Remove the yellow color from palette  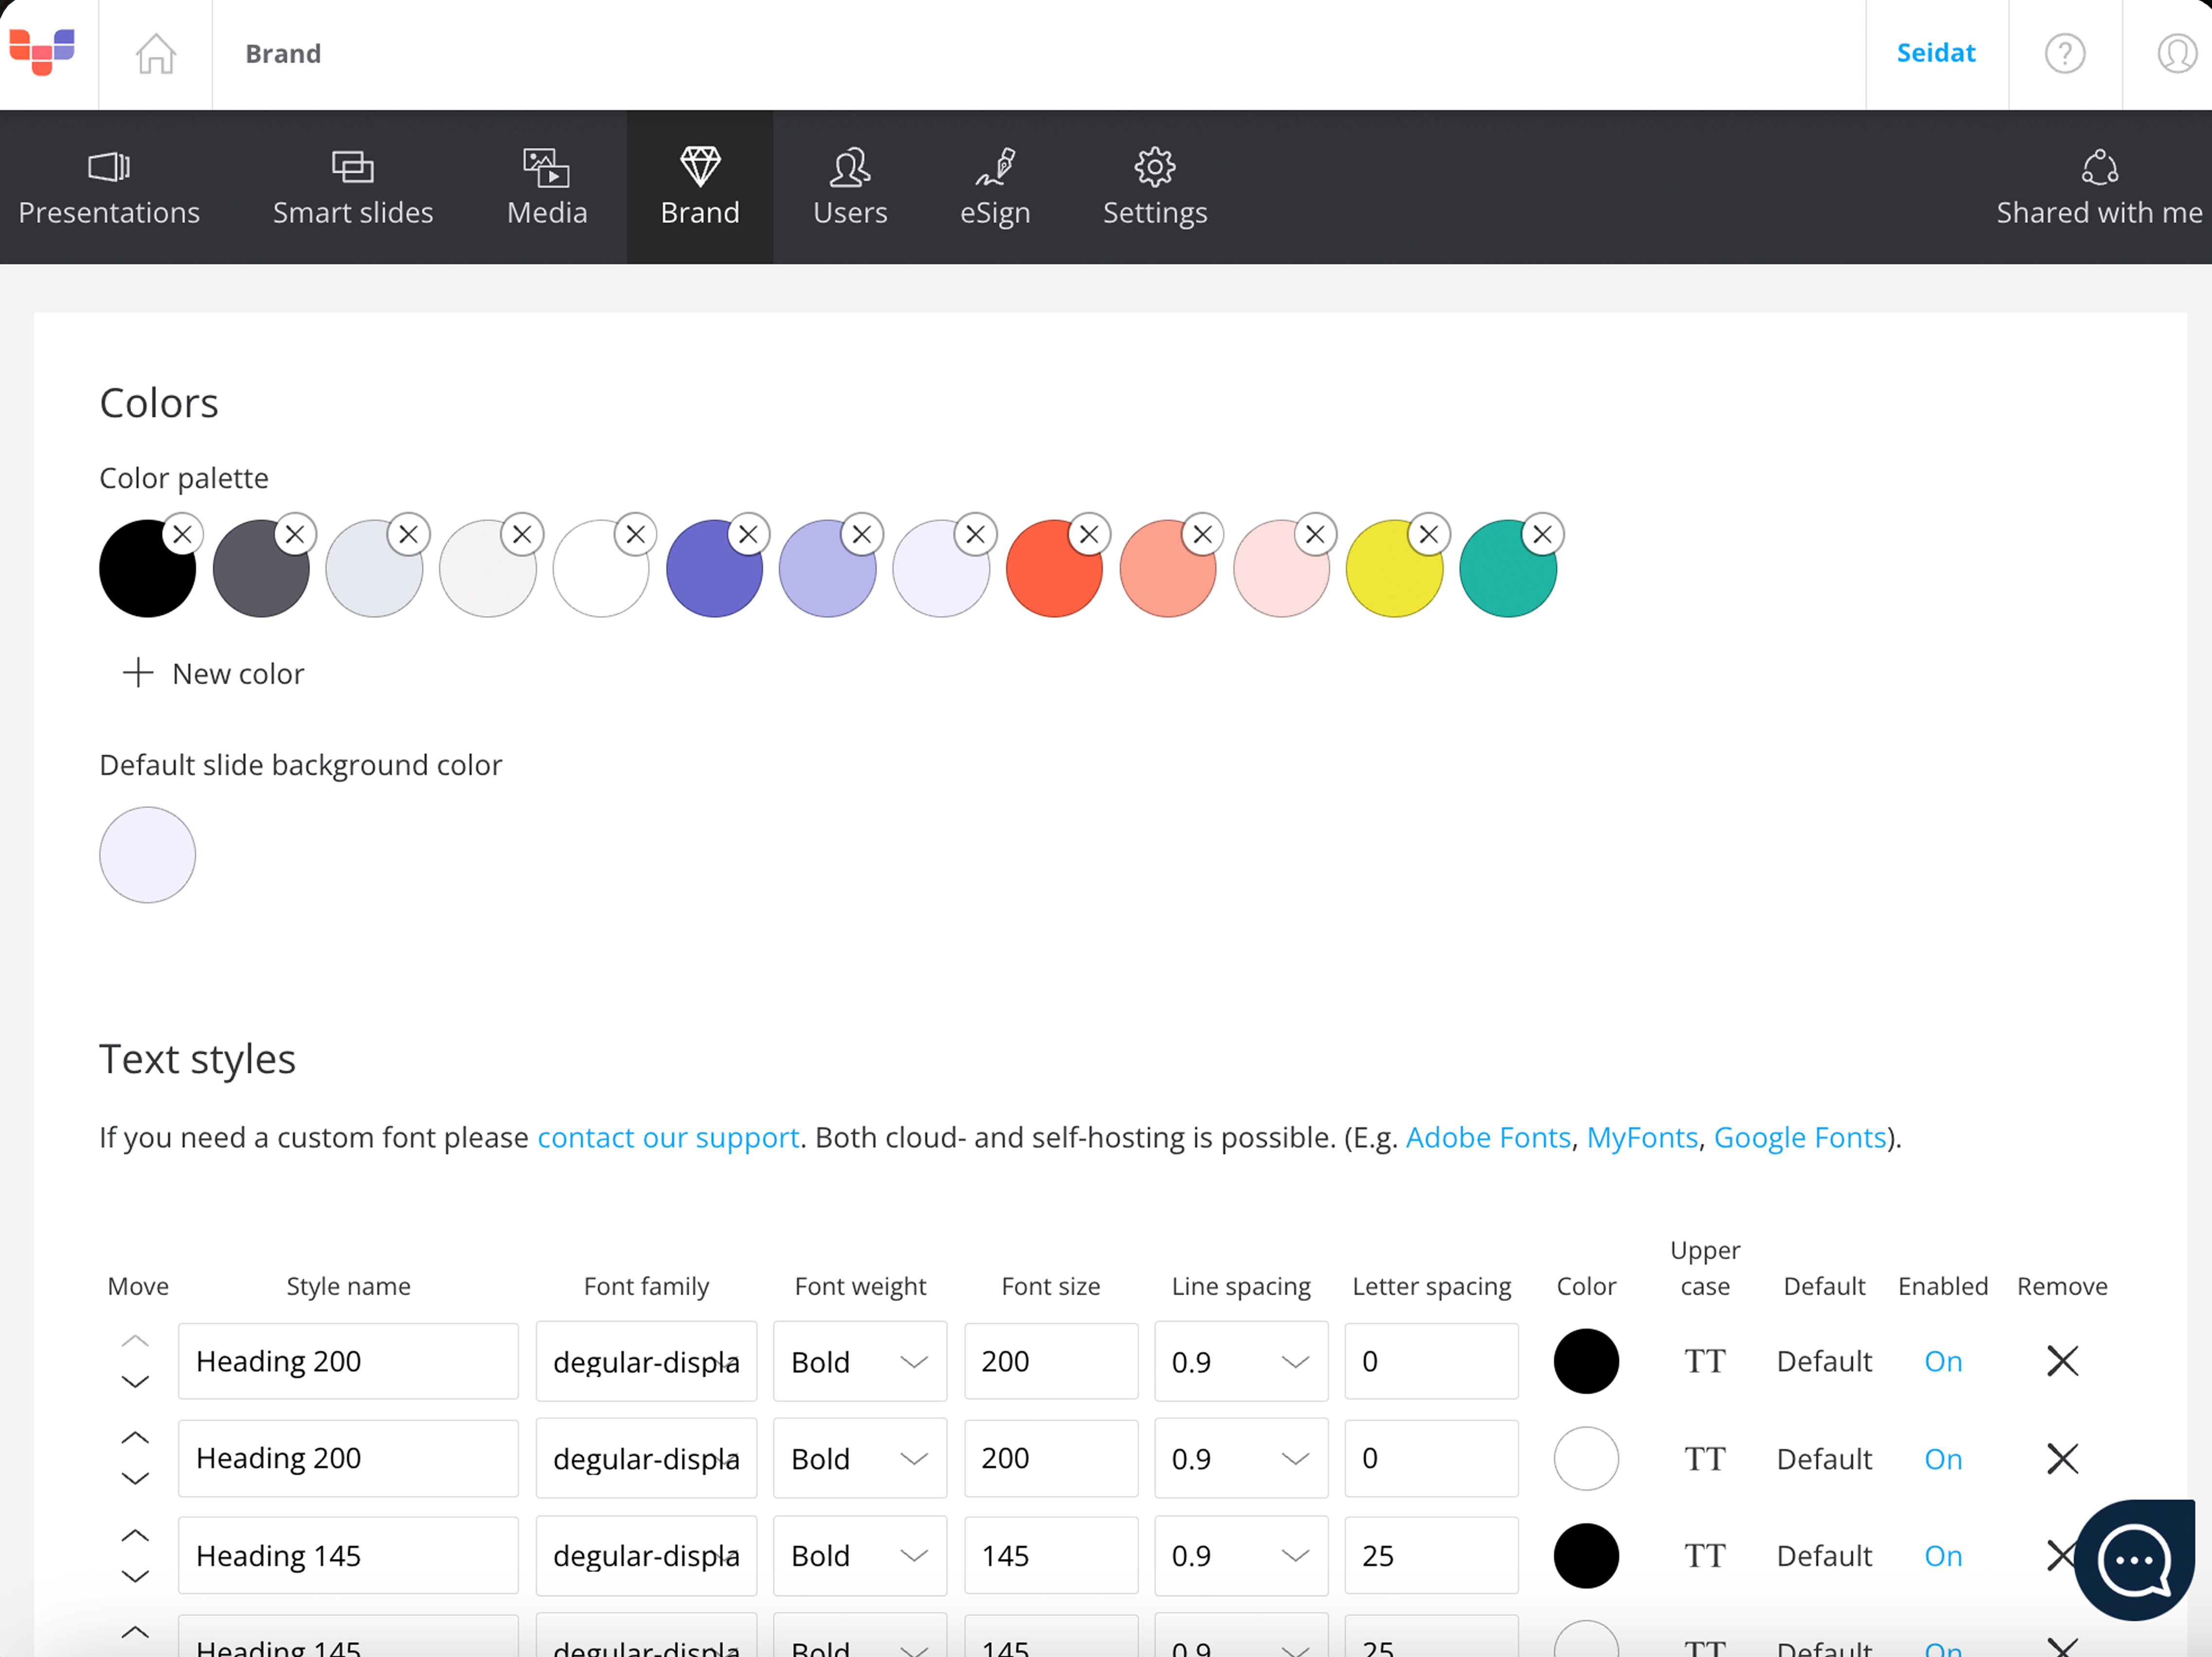click(1429, 535)
